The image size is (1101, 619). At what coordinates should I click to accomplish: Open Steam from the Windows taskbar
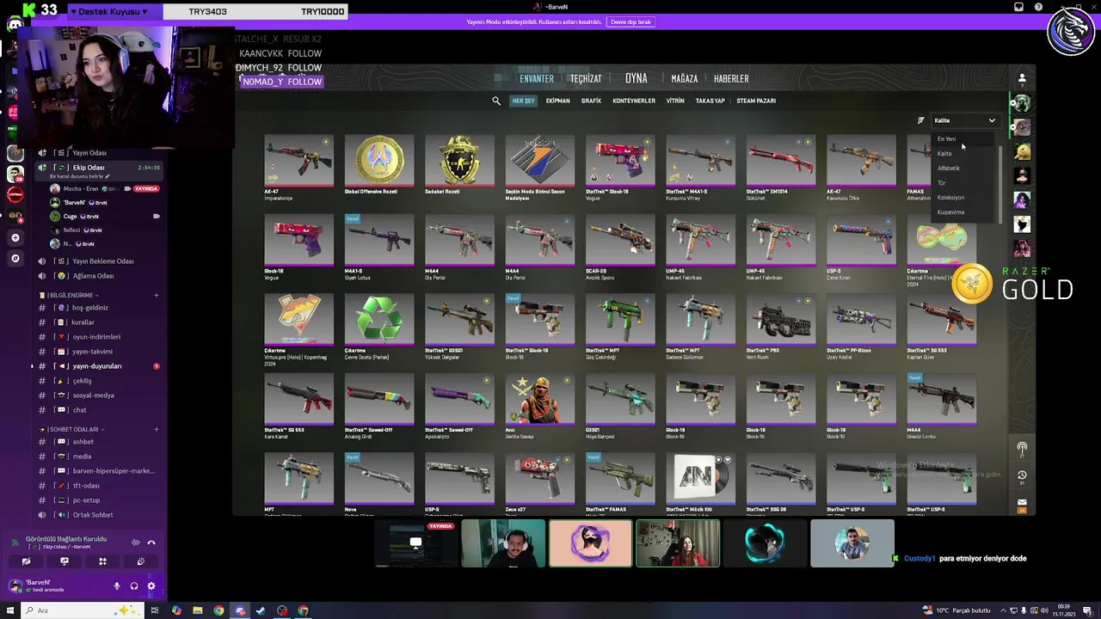[261, 610]
